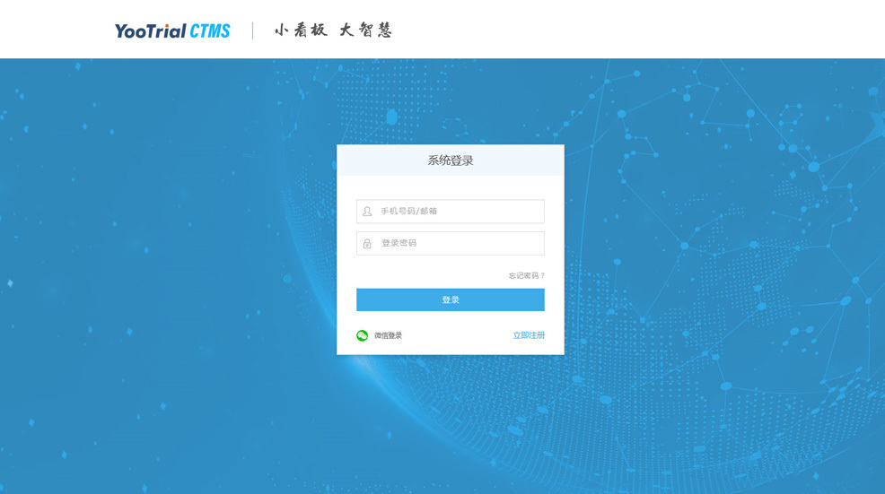This screenshot has width=885, height=494.
Task: Click the blue 登录 button
Action: coord(451,300)
